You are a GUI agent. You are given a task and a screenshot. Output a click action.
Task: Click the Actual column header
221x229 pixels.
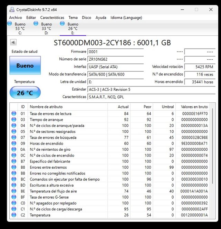119,107
